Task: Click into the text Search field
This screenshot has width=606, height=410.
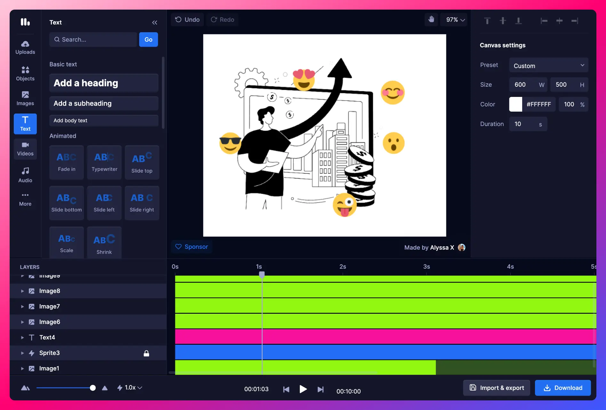Action: coord(93,39)
